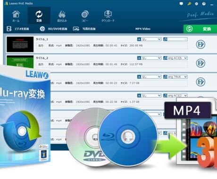Open the help question mark icon
Viewport: 217px width, 179px height.
[204, 4]
